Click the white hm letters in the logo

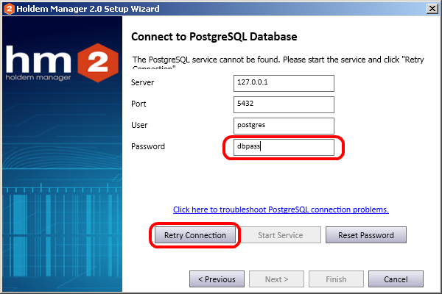click(x=38, y=60)
